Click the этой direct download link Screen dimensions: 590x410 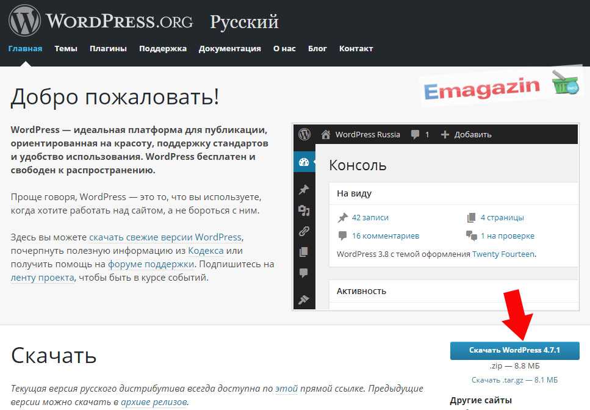point(287,388)
